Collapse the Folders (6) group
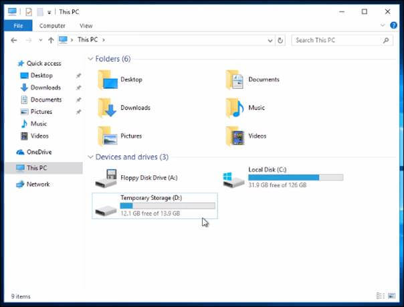404x307 pixels. 90,59
